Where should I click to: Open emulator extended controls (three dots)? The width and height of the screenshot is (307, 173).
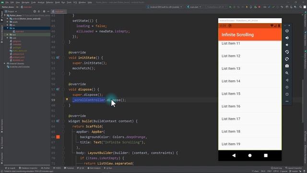pyautogui.click(x=287, y=101)
